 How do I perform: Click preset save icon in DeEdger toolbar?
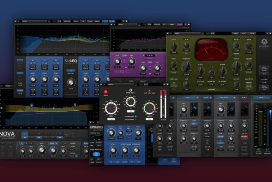[136, 84]
